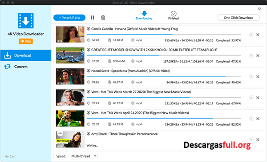
Task: Click the Havana download progress bar
Action: pos(164,34)
